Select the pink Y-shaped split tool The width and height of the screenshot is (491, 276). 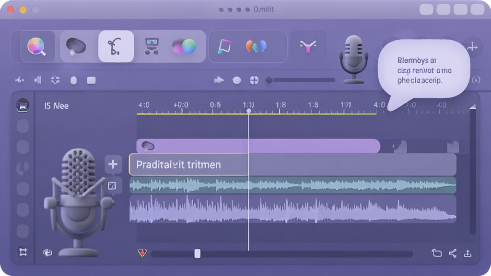(x=308, y=46)
